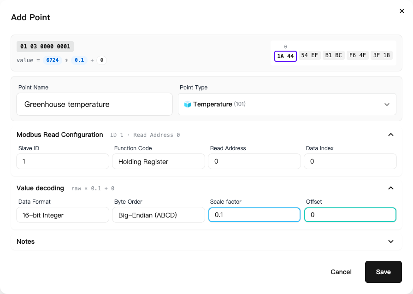Image resolution: width=413 pixels, height=294 pixels.
Task: Click the Temperature cube icon
Action: point(188,104)
